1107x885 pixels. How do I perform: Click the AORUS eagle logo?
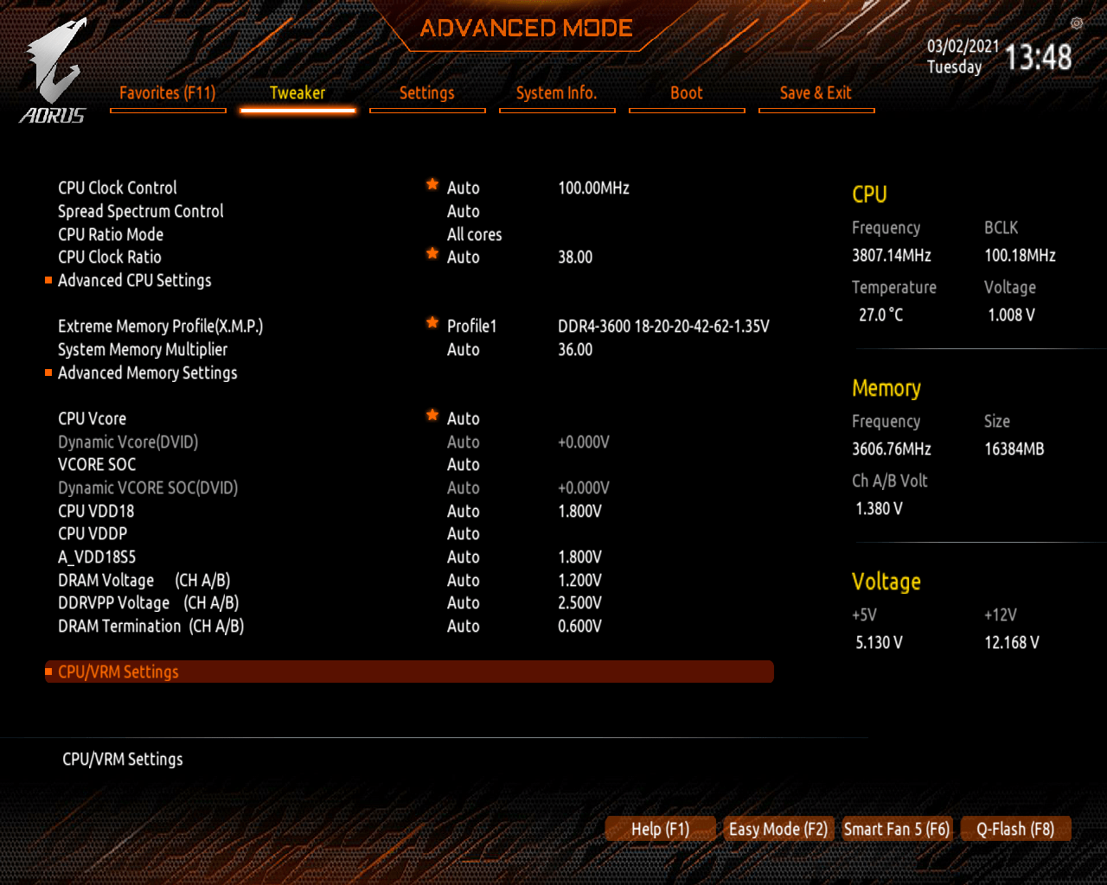tap(55, 71)
